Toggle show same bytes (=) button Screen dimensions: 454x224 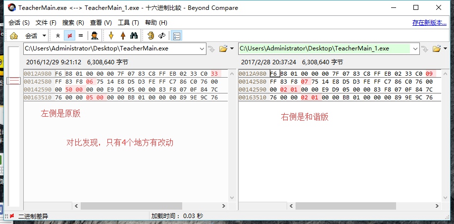[81, 36]
